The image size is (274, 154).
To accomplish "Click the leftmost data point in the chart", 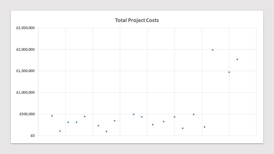I will [x=52, y=116].
